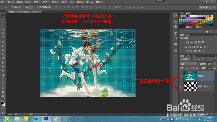This screenshot has height=122, width=217.
Task: Lock all layer attributes
Action: [197, 68]
